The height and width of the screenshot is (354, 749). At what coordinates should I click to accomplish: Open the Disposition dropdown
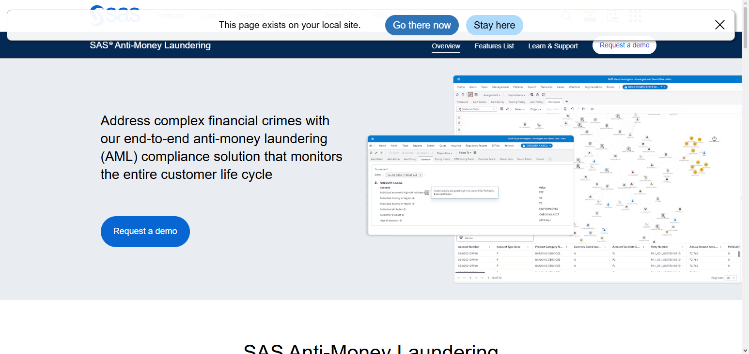[444, 153]
